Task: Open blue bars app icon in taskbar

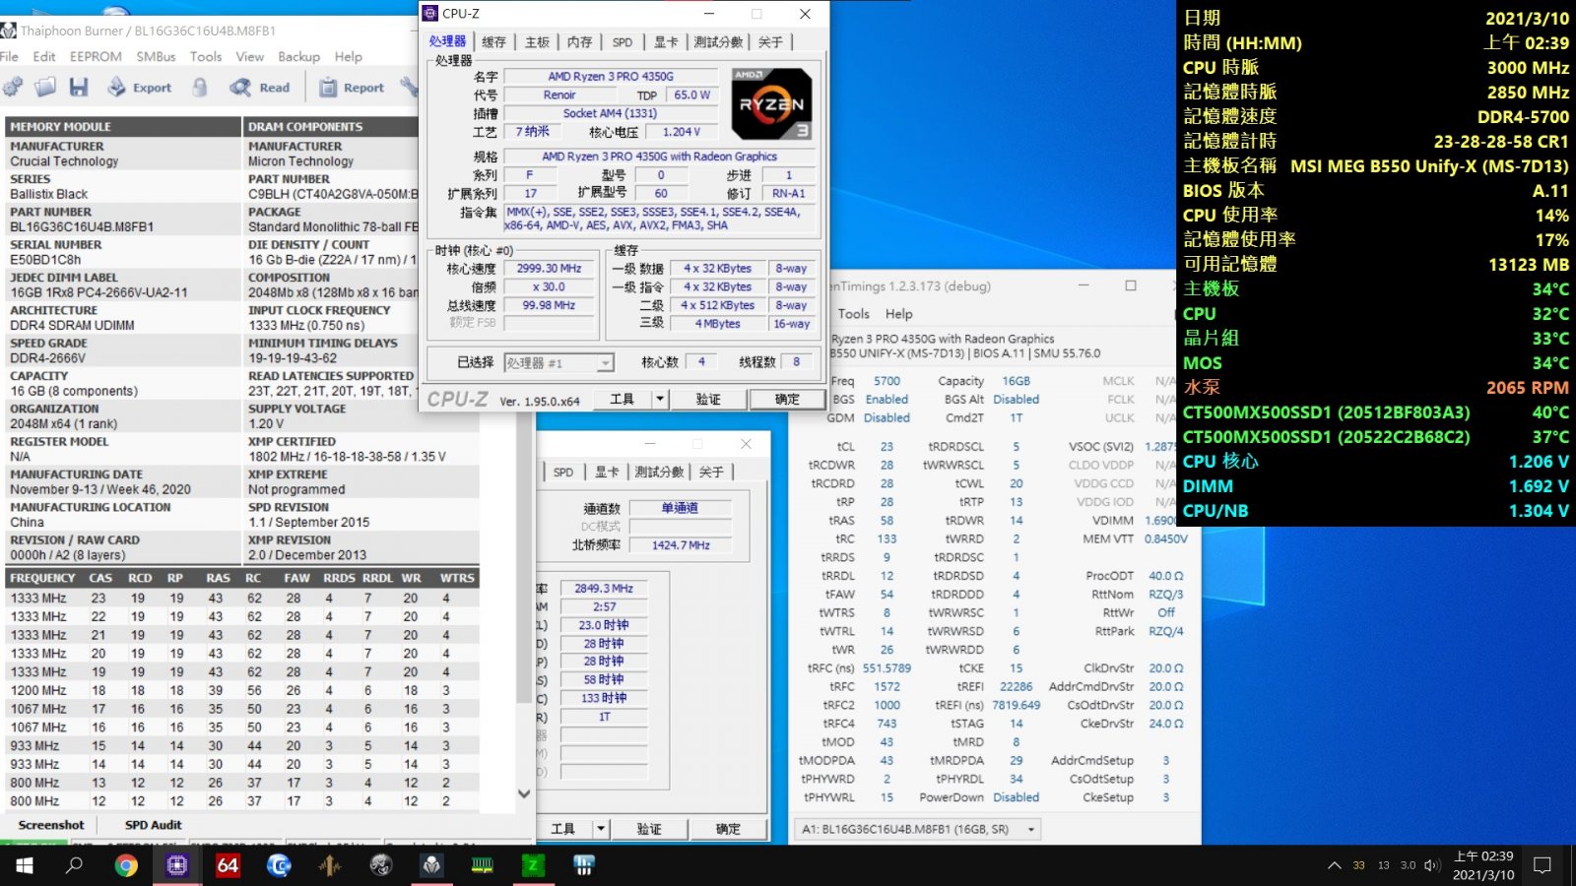Action: 584,865
